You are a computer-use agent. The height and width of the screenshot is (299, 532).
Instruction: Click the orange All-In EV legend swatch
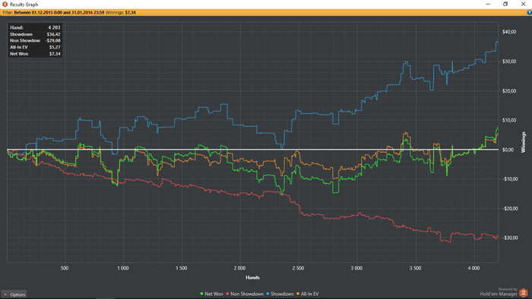click(x=298, y=294)
